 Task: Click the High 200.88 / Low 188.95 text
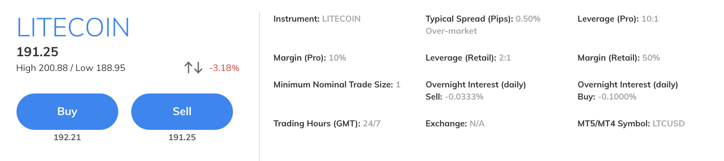71,68
